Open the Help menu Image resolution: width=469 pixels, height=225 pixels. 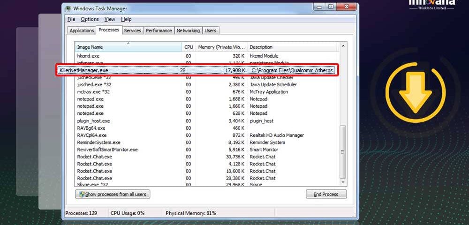coord(126,19)
